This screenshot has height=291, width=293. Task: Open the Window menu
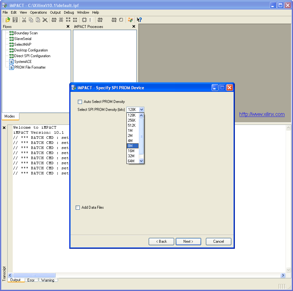[x=83, y=12]
